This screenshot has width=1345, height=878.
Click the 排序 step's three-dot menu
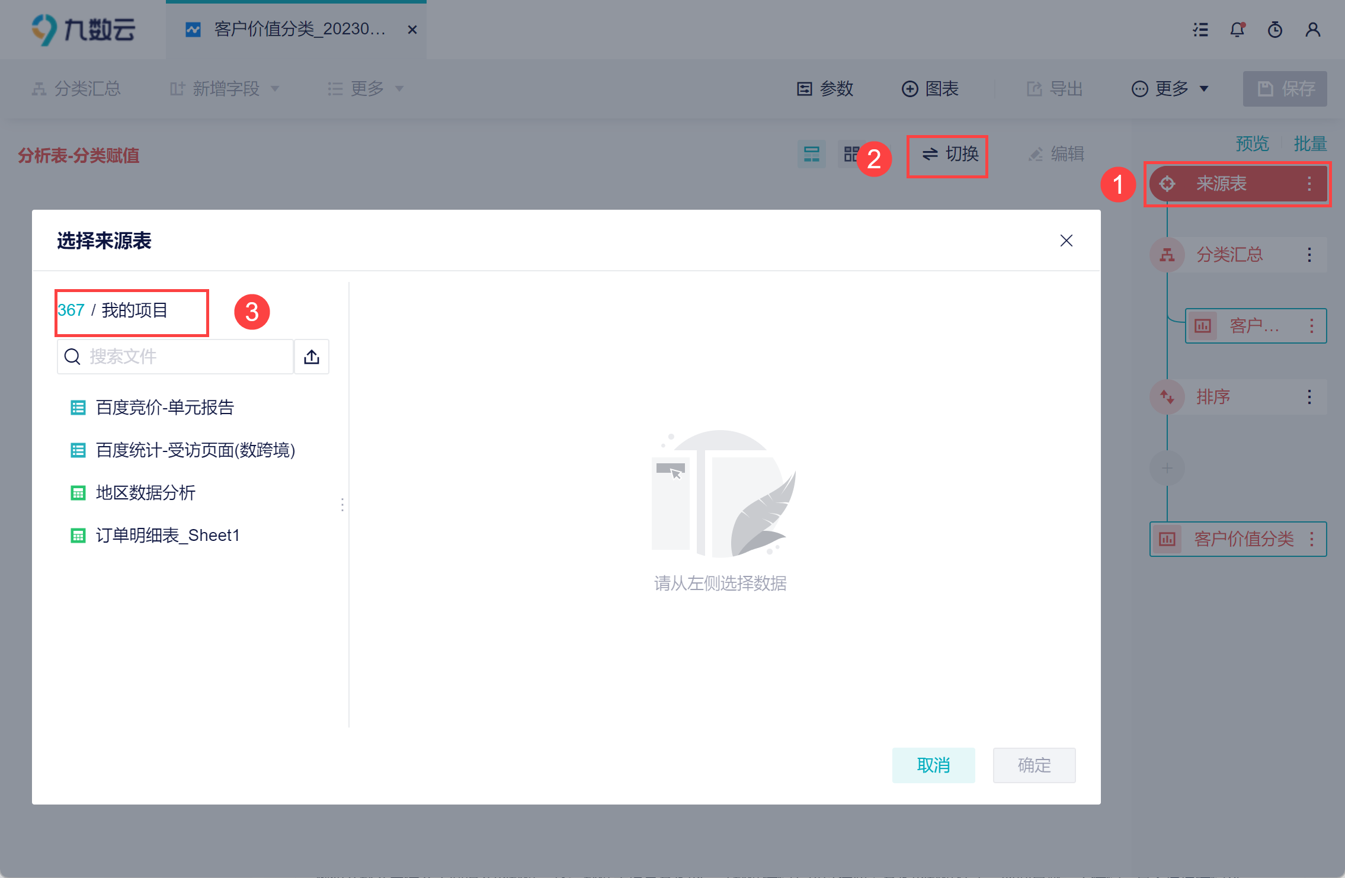[1309, 397]
